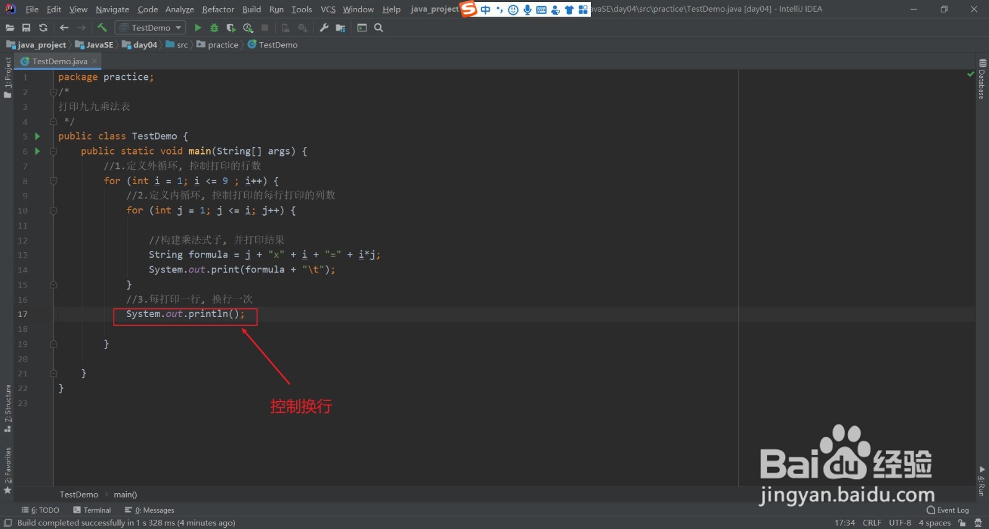Screen dimensions: 989x529
Task: Open the Build menu
Action: pyautogui.click(x=252, y=9)
